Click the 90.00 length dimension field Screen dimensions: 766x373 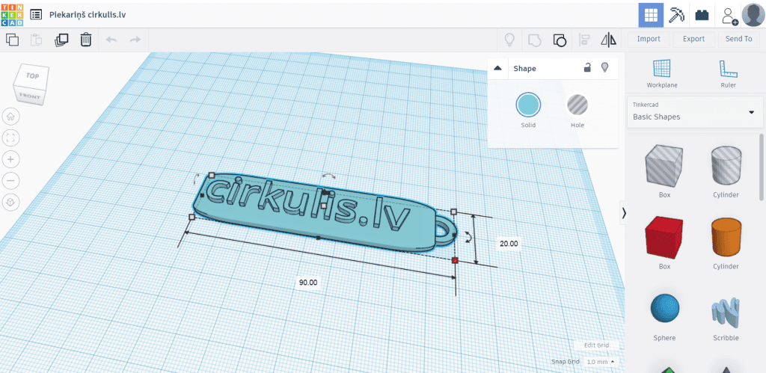(x=308, y=283)
